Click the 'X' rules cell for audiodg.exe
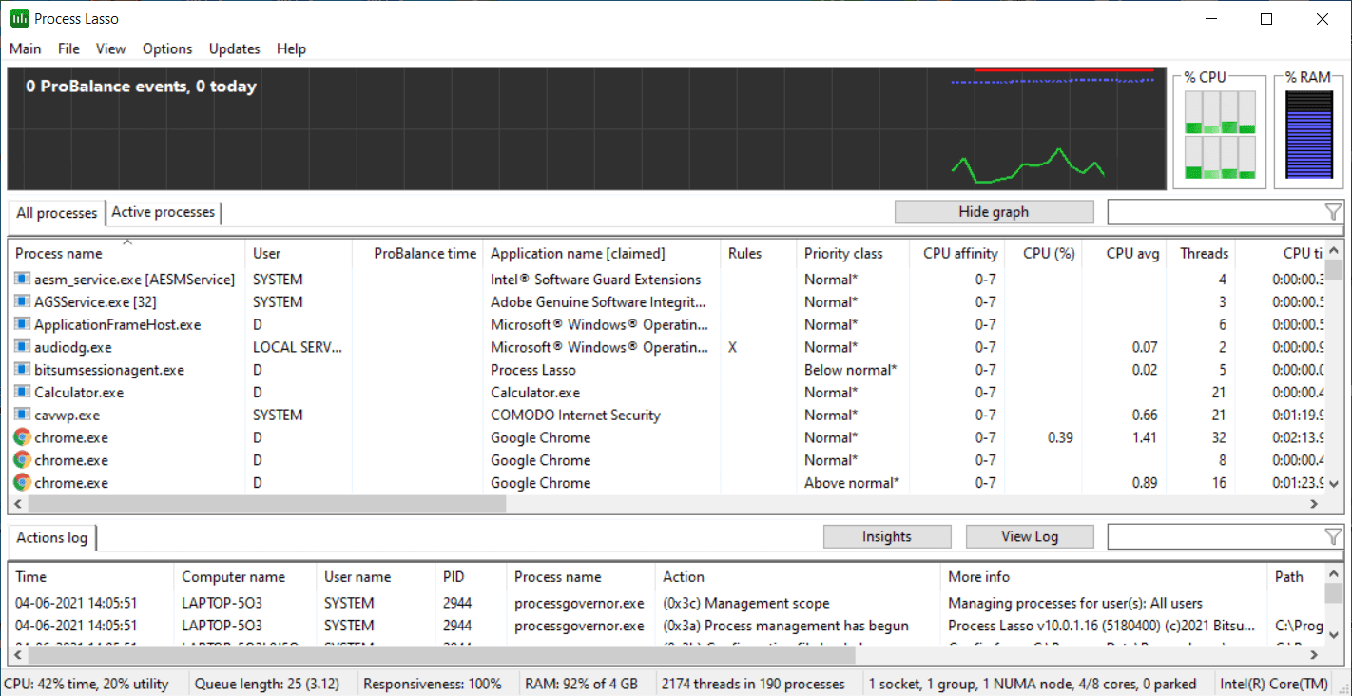 (732, 348)
